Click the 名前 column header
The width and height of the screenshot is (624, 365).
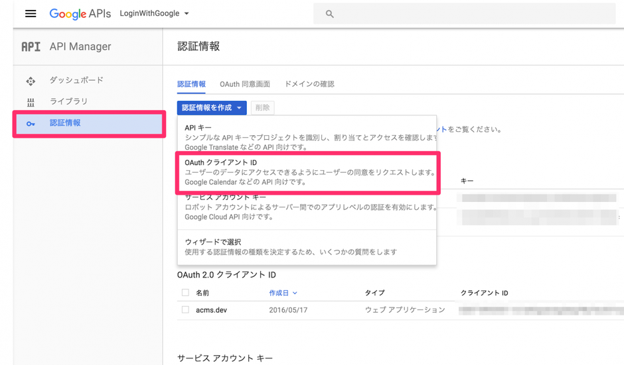click(202, 293)
